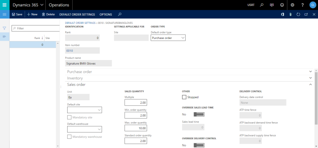The width and height of the screenshot is (318, 148).
Task: Click the smiley feedback icon
Action: click(282, 5)
